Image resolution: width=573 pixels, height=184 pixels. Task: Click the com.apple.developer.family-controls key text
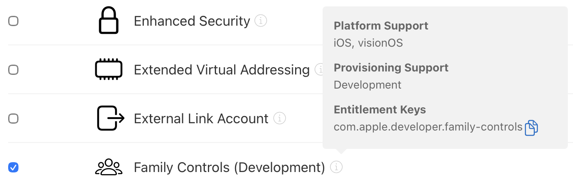[428, 127]
